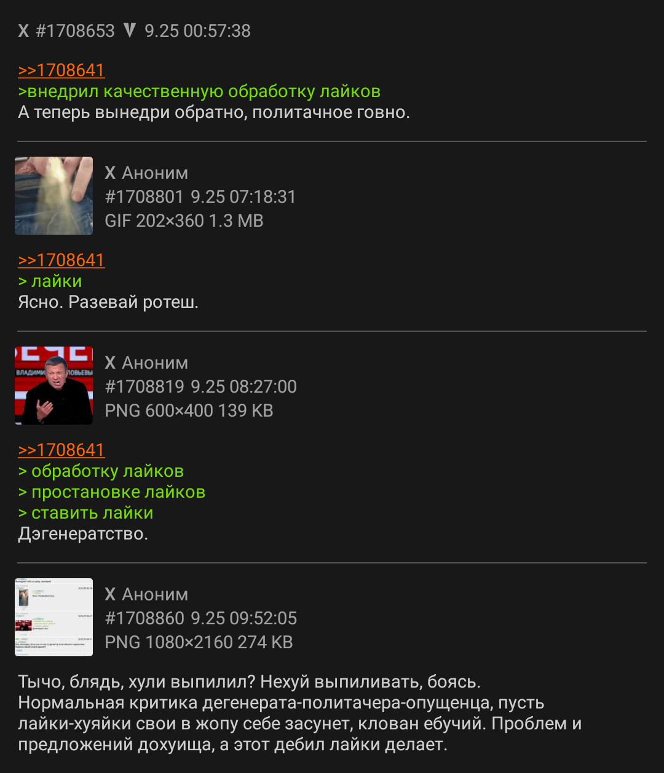Tap the X icon beside post #1708801

pyautogui.click(x=110, y=173)
